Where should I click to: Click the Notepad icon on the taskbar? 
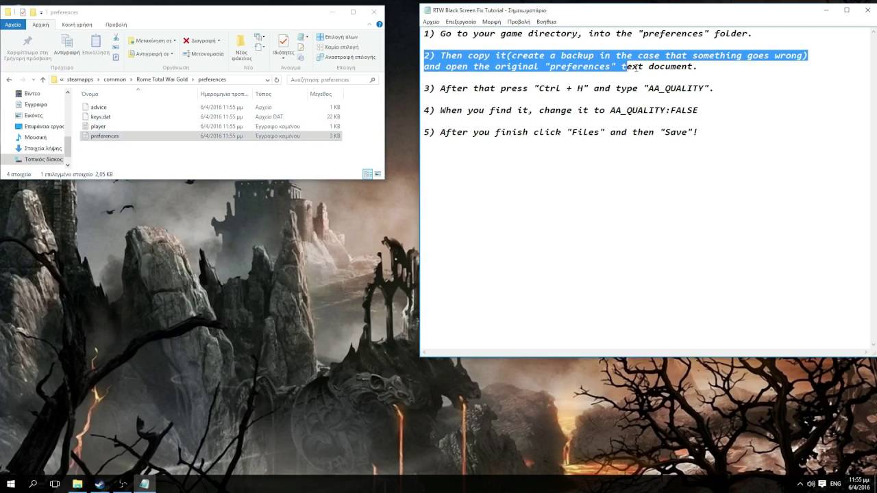tap(145, 483)
